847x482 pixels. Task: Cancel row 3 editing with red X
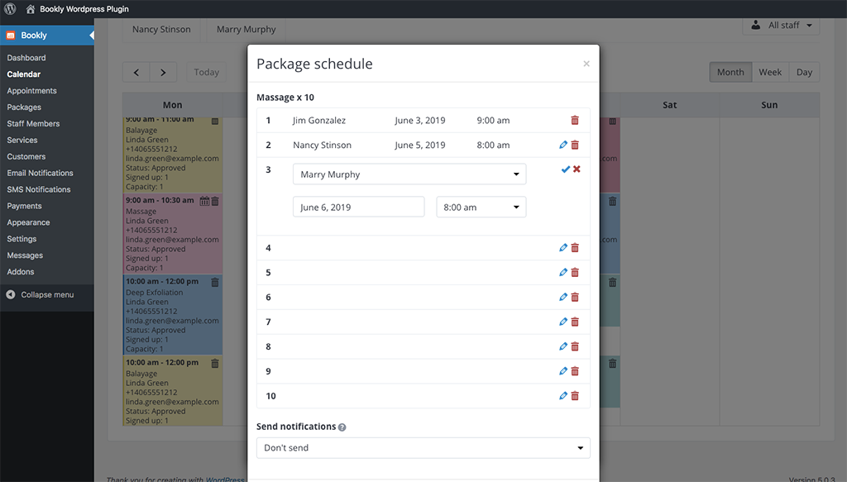coord(577,169)
